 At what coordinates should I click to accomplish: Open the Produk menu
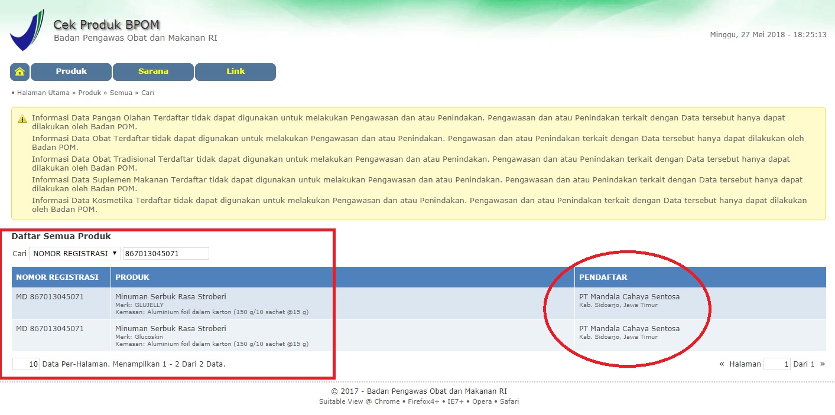[71, 71]
